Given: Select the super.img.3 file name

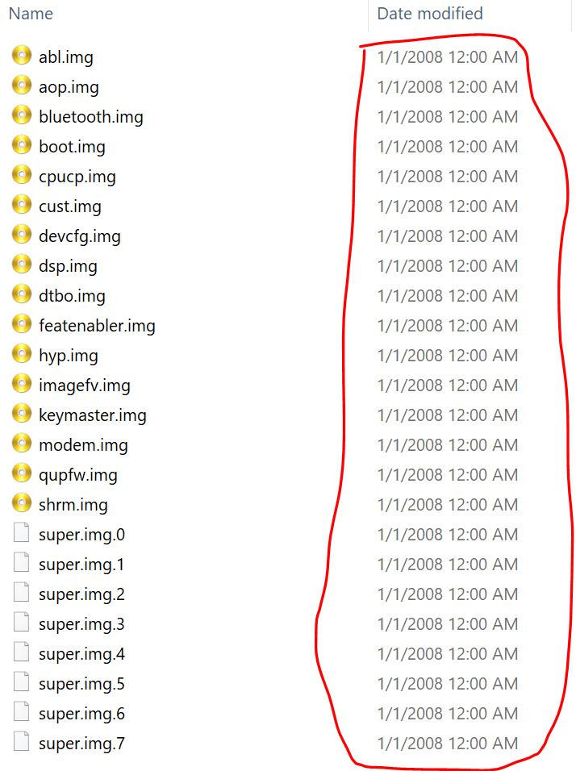Looking at the screenshot, I should click(81, 624).
